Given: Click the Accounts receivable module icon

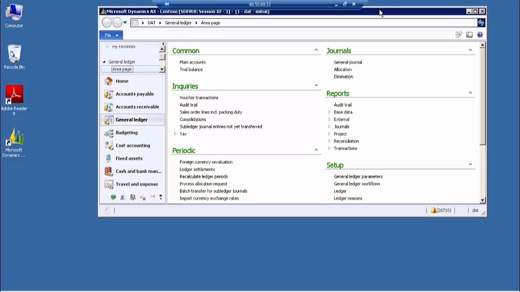Looking at the screenshot, I should [x=108, y=107].
